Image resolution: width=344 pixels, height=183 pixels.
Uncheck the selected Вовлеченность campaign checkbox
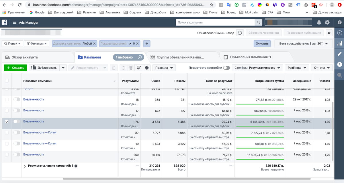pos(7,122)
